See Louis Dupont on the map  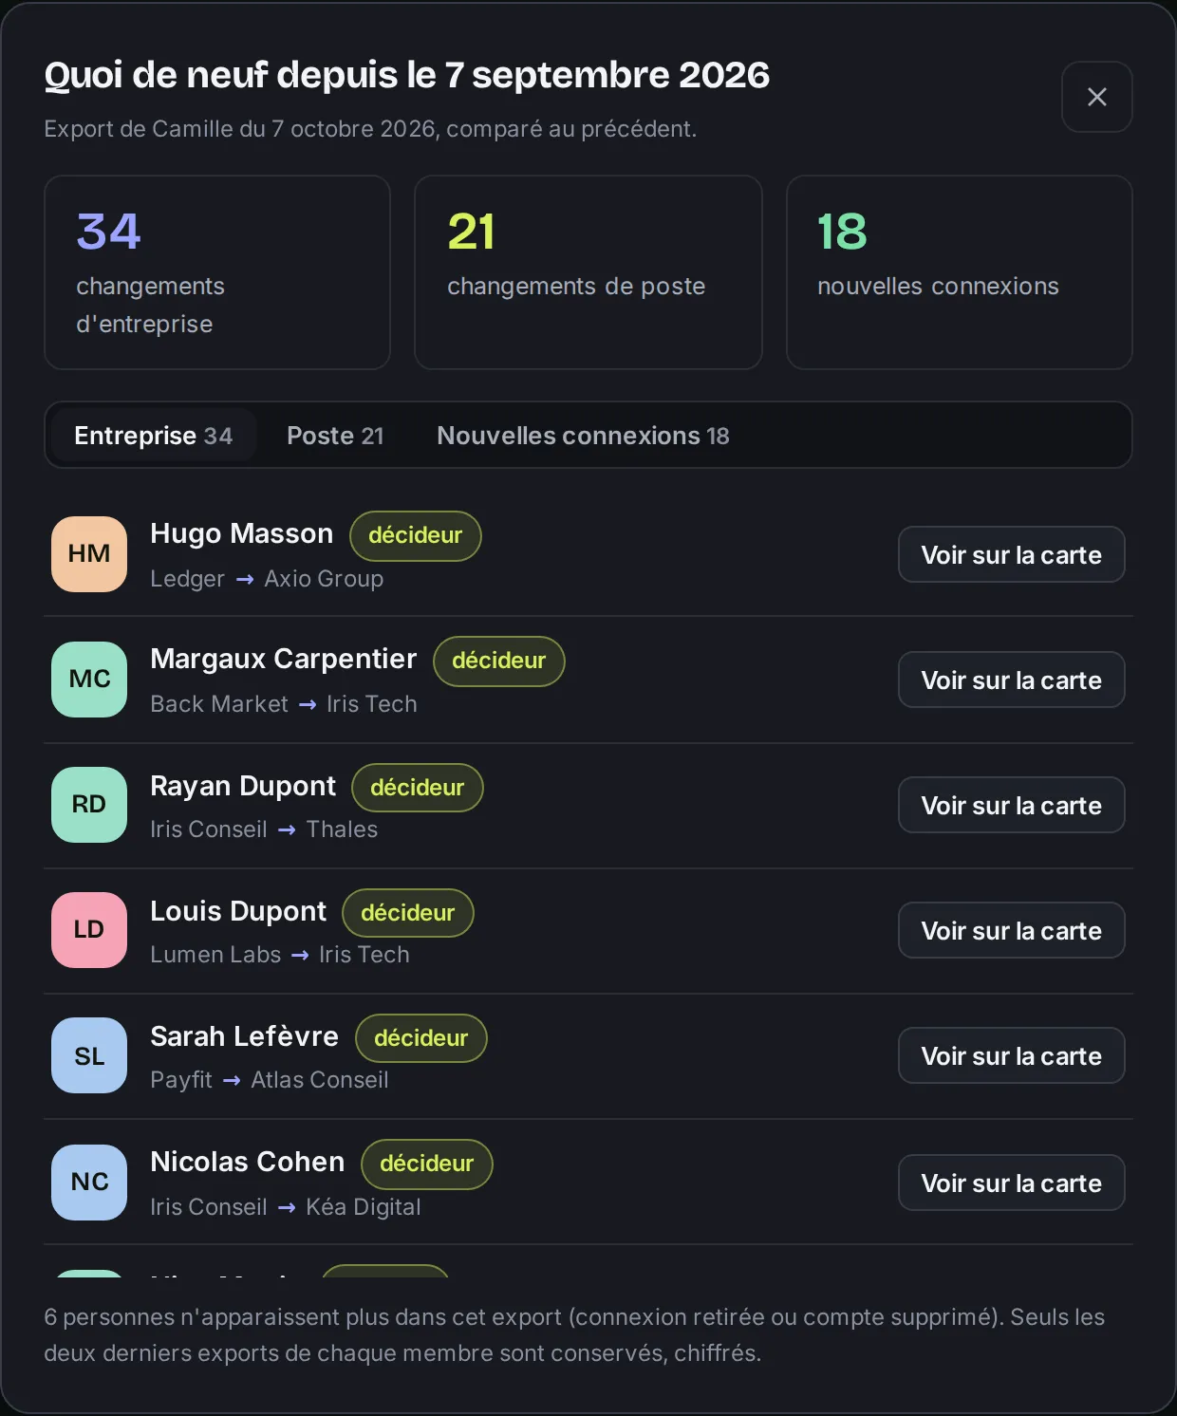1011,930
